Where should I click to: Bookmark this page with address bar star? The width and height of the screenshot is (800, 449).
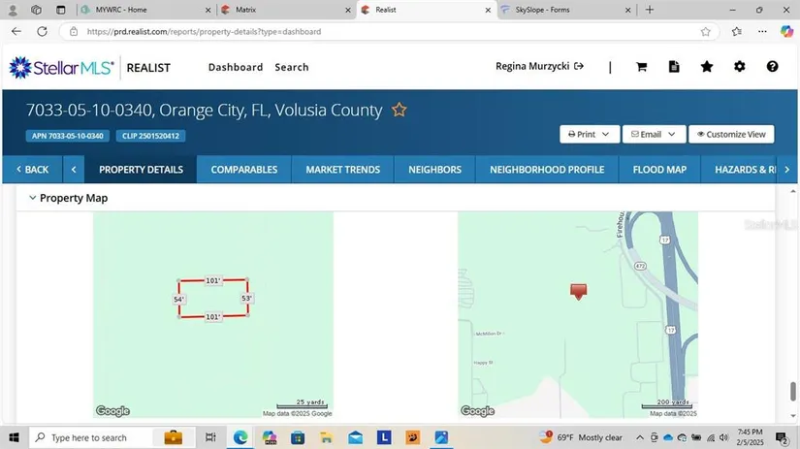705,31
